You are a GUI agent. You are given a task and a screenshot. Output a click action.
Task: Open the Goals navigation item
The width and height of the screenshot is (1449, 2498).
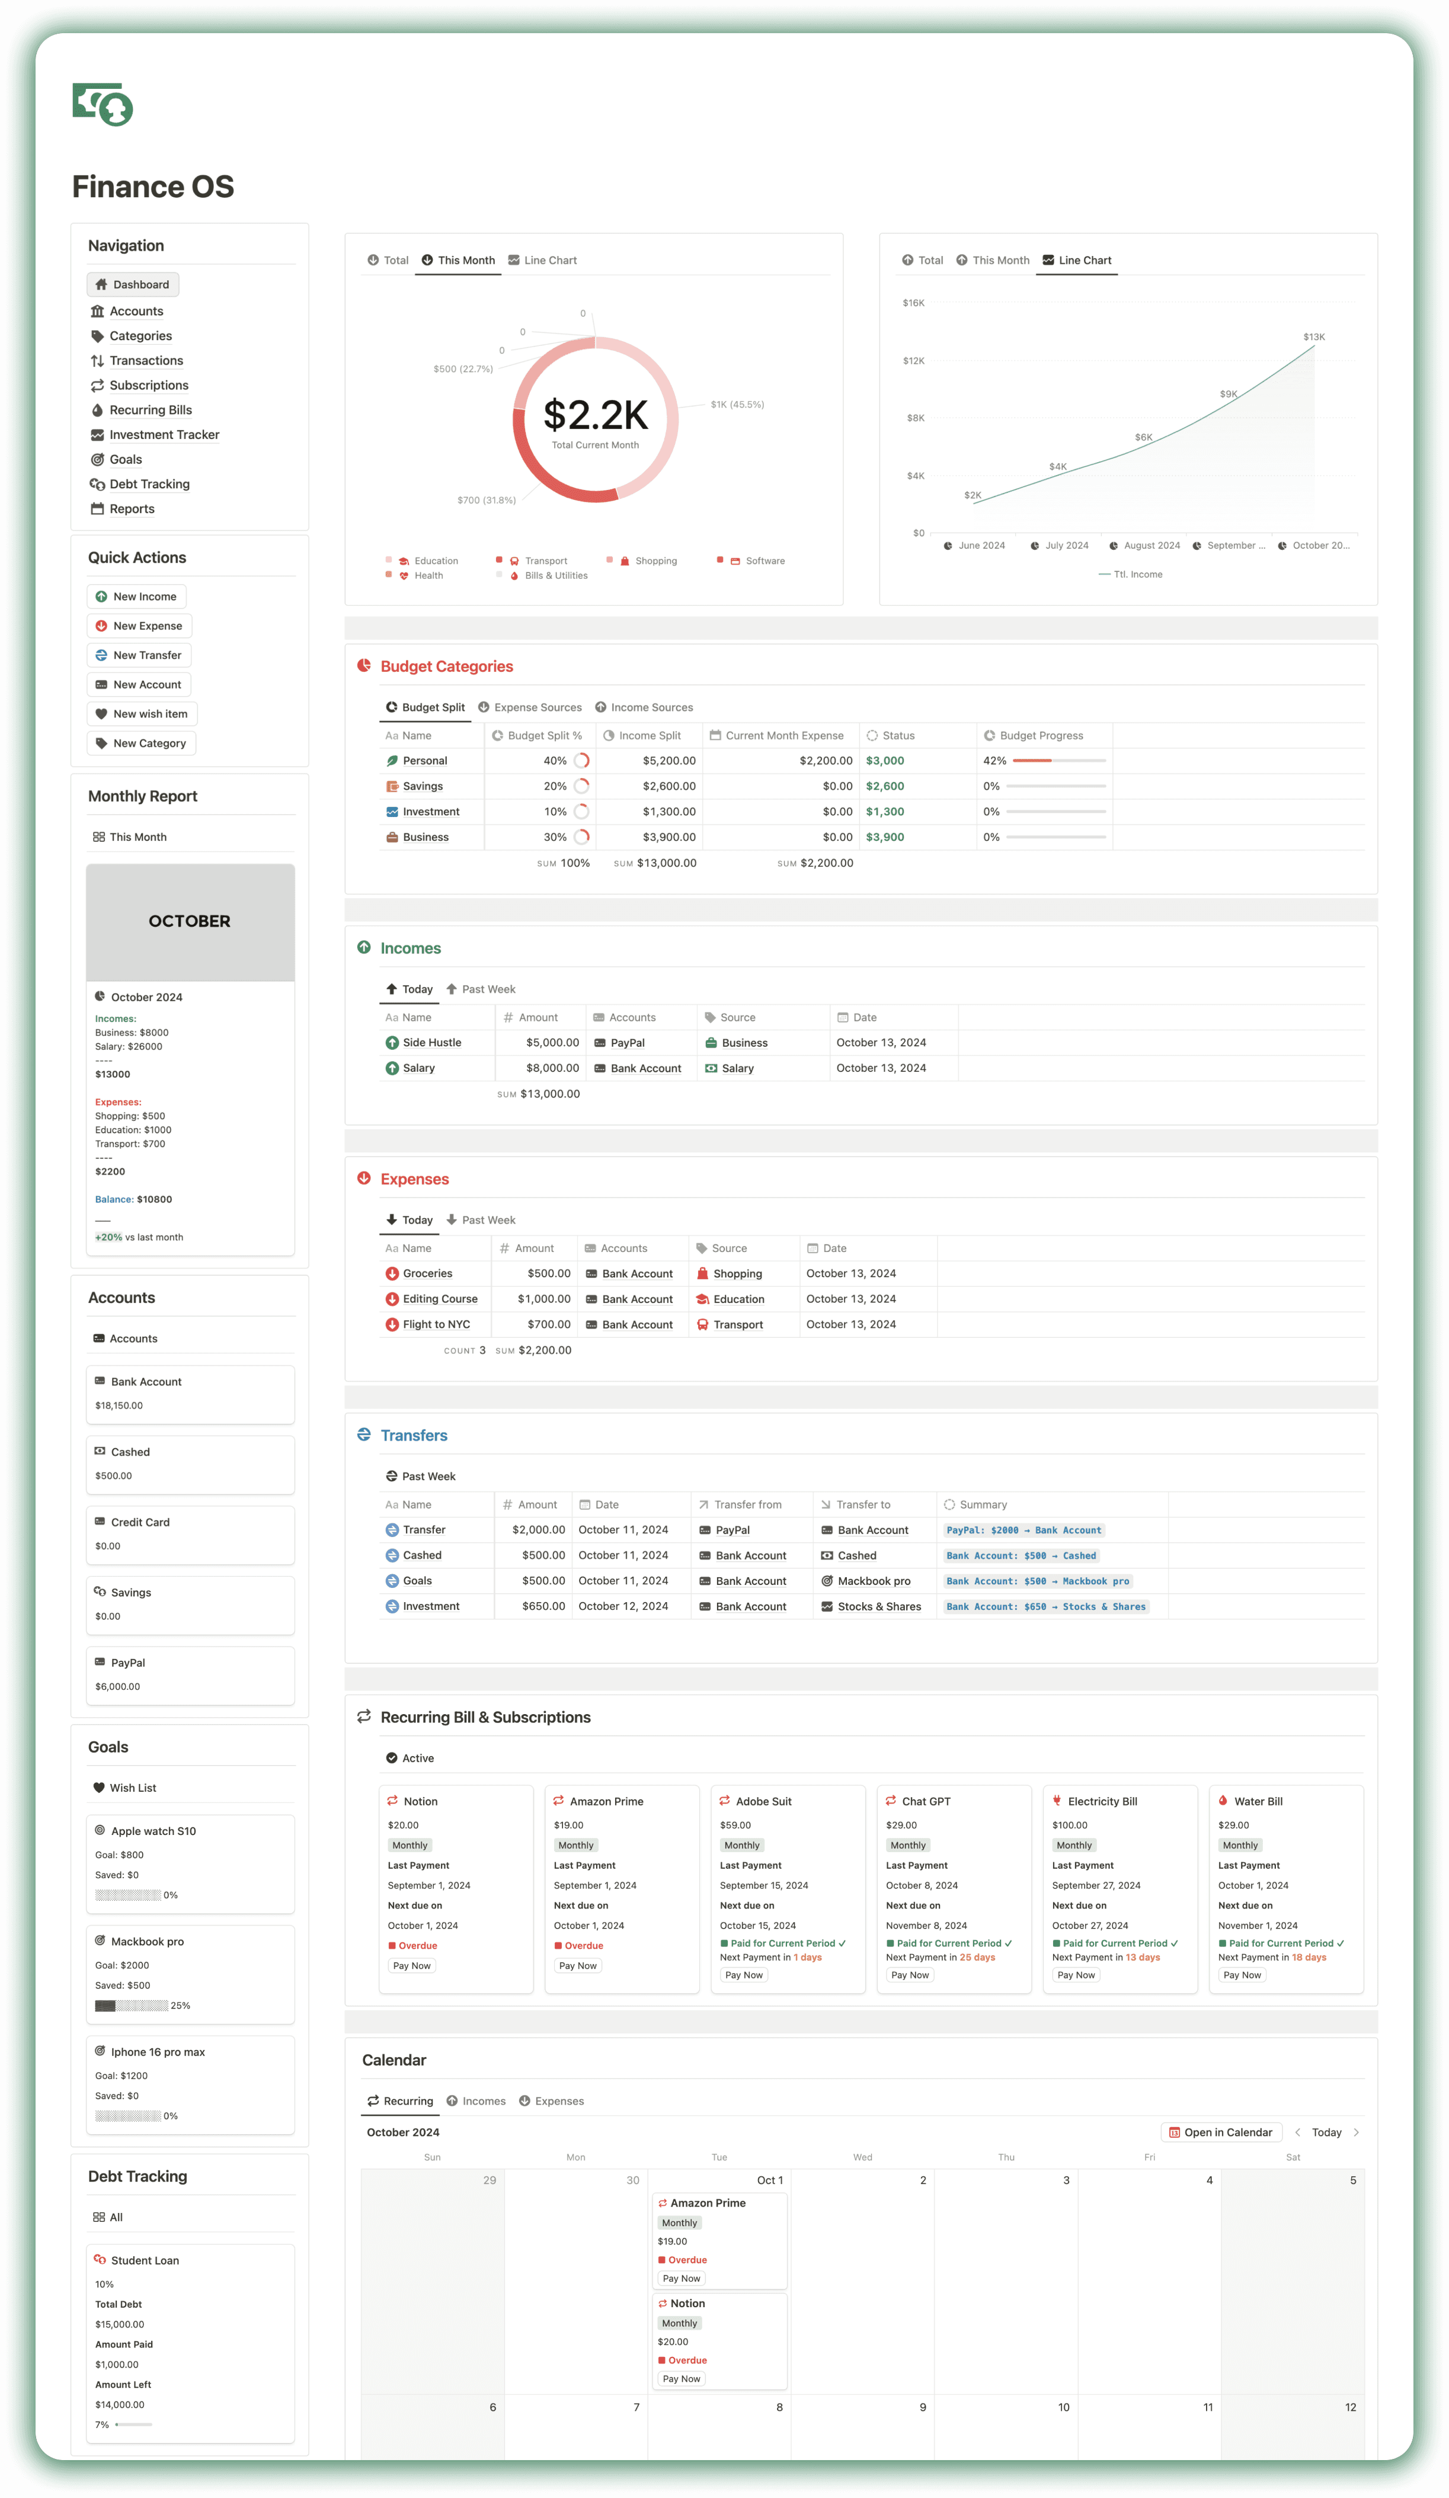pyautogui.click(x=125, y=459)
